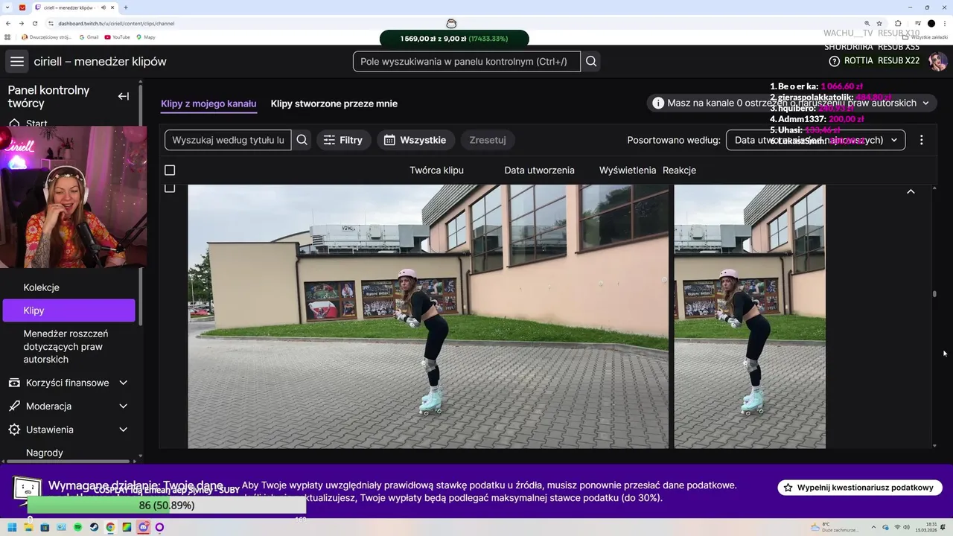Click the narrow vertical clip preview
This screenshot has height=536, width=953.
[x=750, y=316]
